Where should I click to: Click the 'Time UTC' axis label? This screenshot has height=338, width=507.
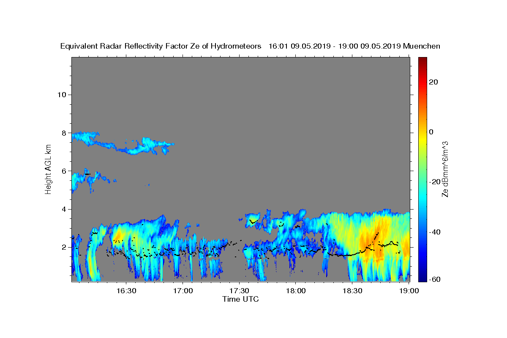pos(240,299)
